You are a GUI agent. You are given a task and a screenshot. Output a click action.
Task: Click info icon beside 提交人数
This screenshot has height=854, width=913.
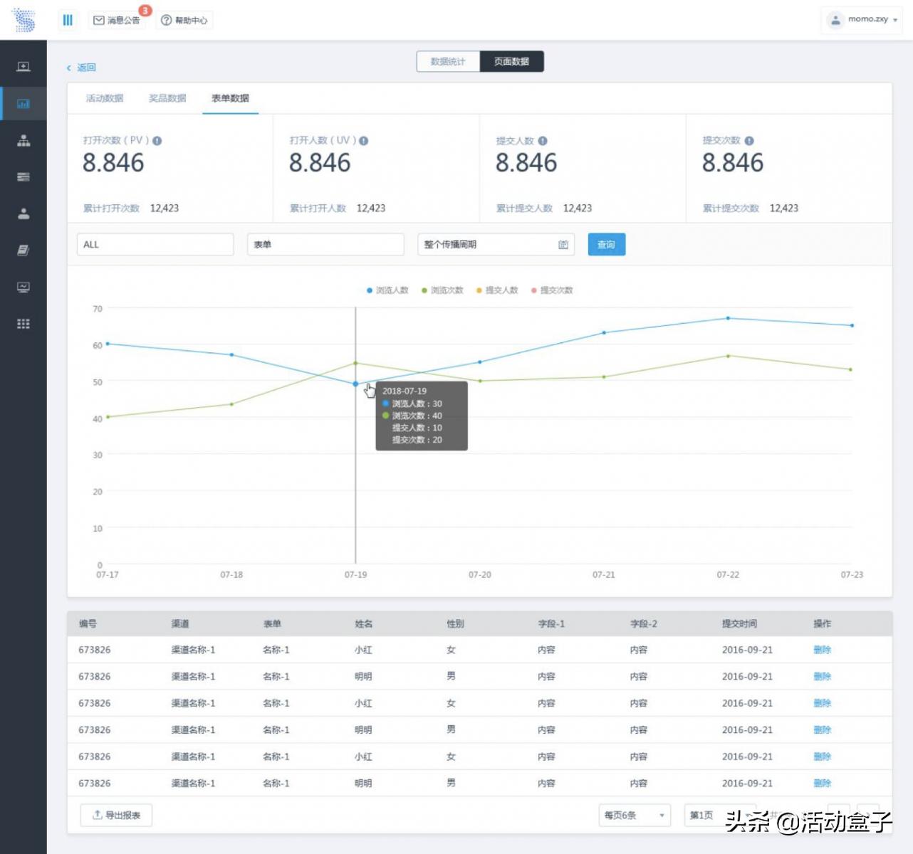pos(543,141)
